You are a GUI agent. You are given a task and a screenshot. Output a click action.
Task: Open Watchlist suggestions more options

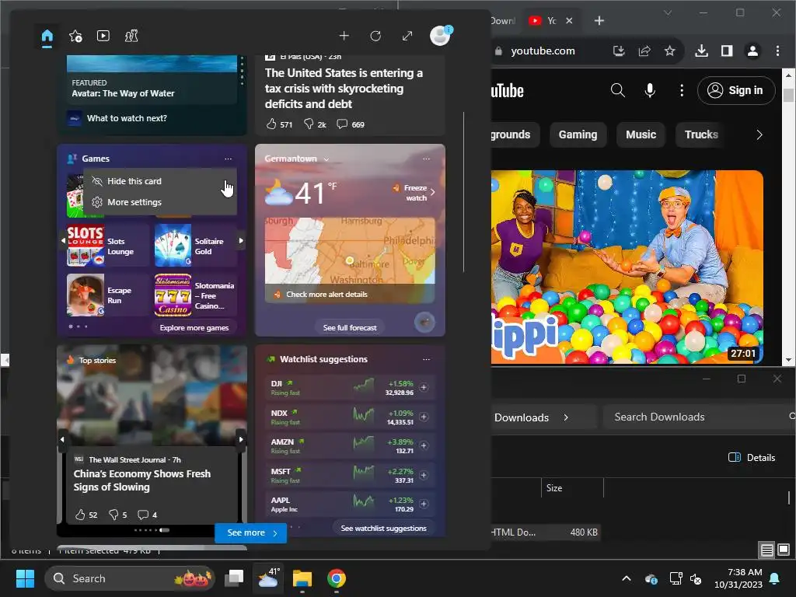tap(427, 359)
